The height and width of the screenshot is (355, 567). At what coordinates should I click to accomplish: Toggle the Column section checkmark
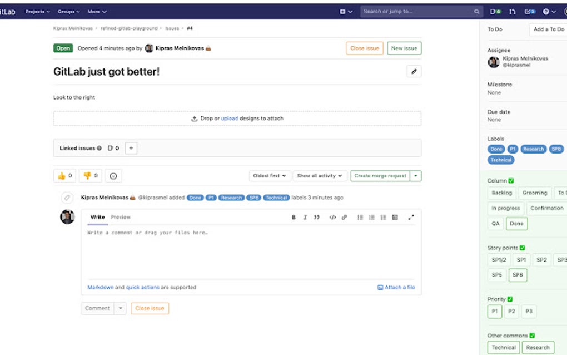[x=511, y=181]
